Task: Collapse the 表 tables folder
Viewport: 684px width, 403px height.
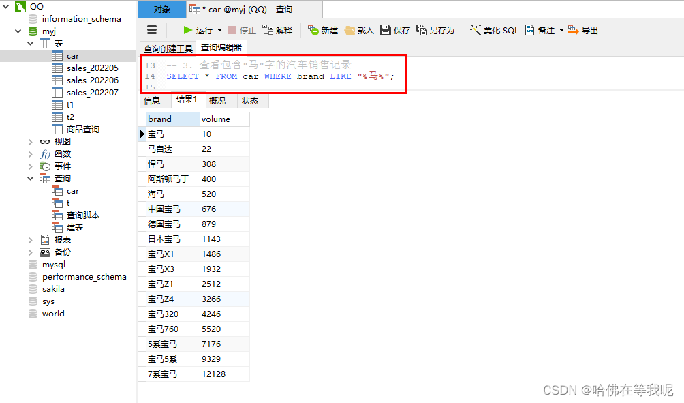Action: tap(31, 43)
